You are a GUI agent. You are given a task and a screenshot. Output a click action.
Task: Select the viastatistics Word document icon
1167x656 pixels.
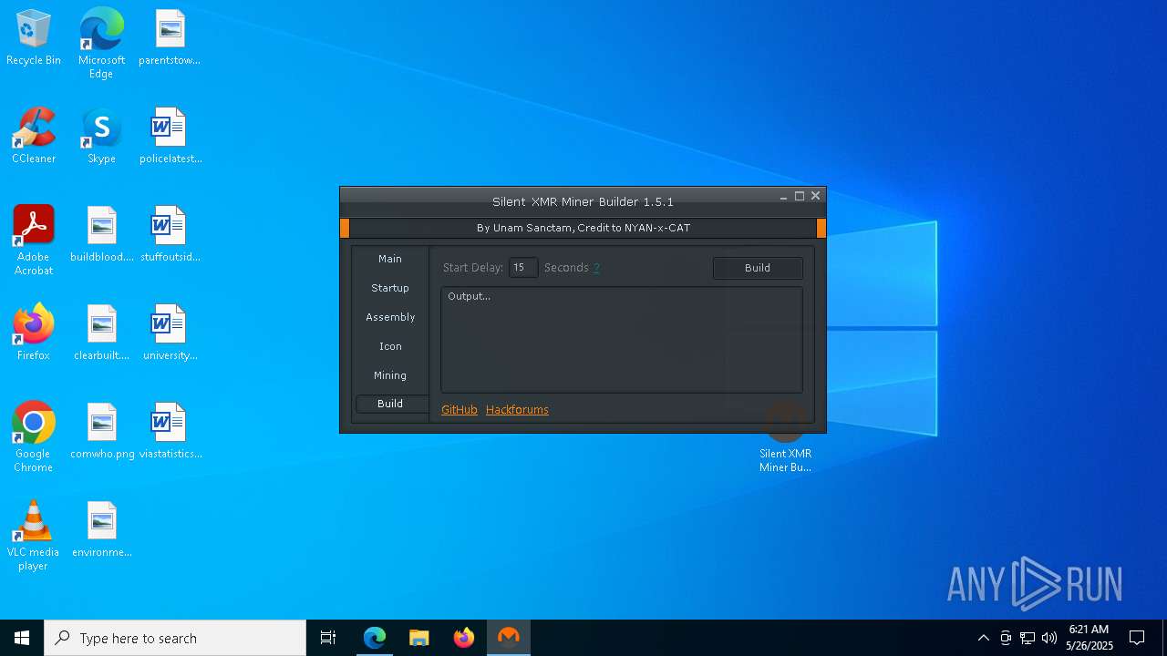tap(170, 432)
